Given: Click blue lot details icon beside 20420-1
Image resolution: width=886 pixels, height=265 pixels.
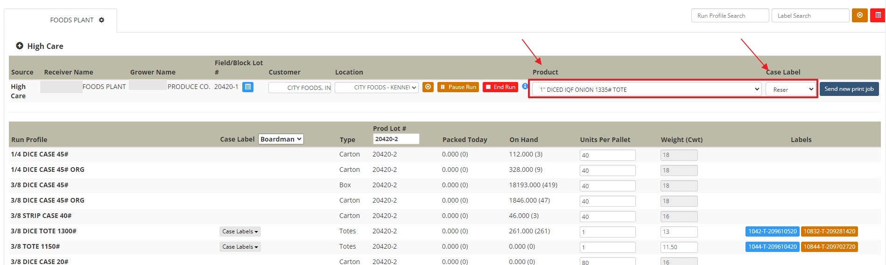Looking at the screenshot, I should [248, 87].
